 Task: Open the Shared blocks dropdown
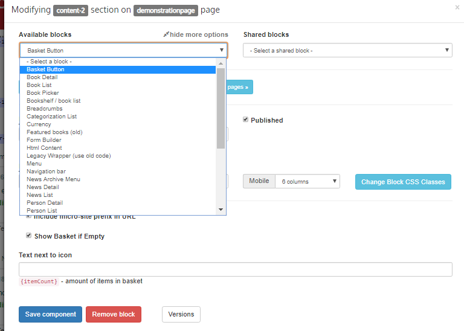pos(347,50)
